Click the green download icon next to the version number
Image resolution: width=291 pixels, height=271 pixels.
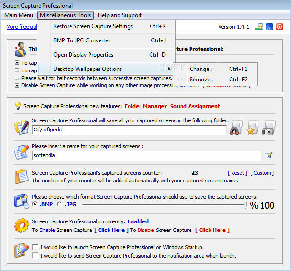pos(259,27)
